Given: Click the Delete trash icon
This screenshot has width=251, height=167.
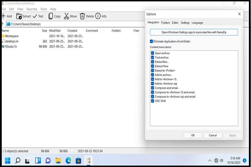Looking at the screenshot, I should tap(82, 16).
